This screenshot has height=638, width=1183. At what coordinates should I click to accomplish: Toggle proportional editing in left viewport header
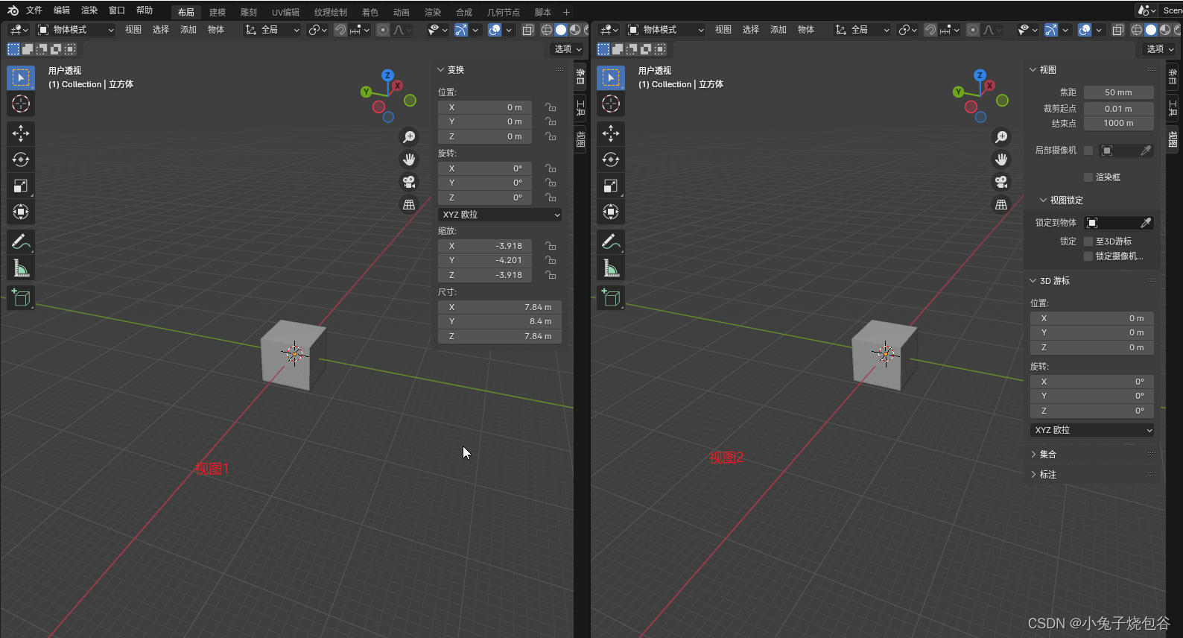click(x=383, y=30)
